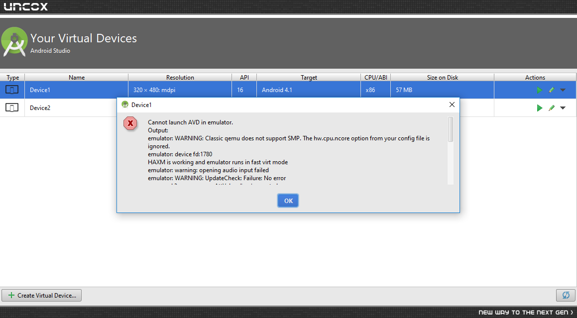577x318 pixels.
Task: Click the 'Android 4.1' target cell
Action: pos(309,90)
